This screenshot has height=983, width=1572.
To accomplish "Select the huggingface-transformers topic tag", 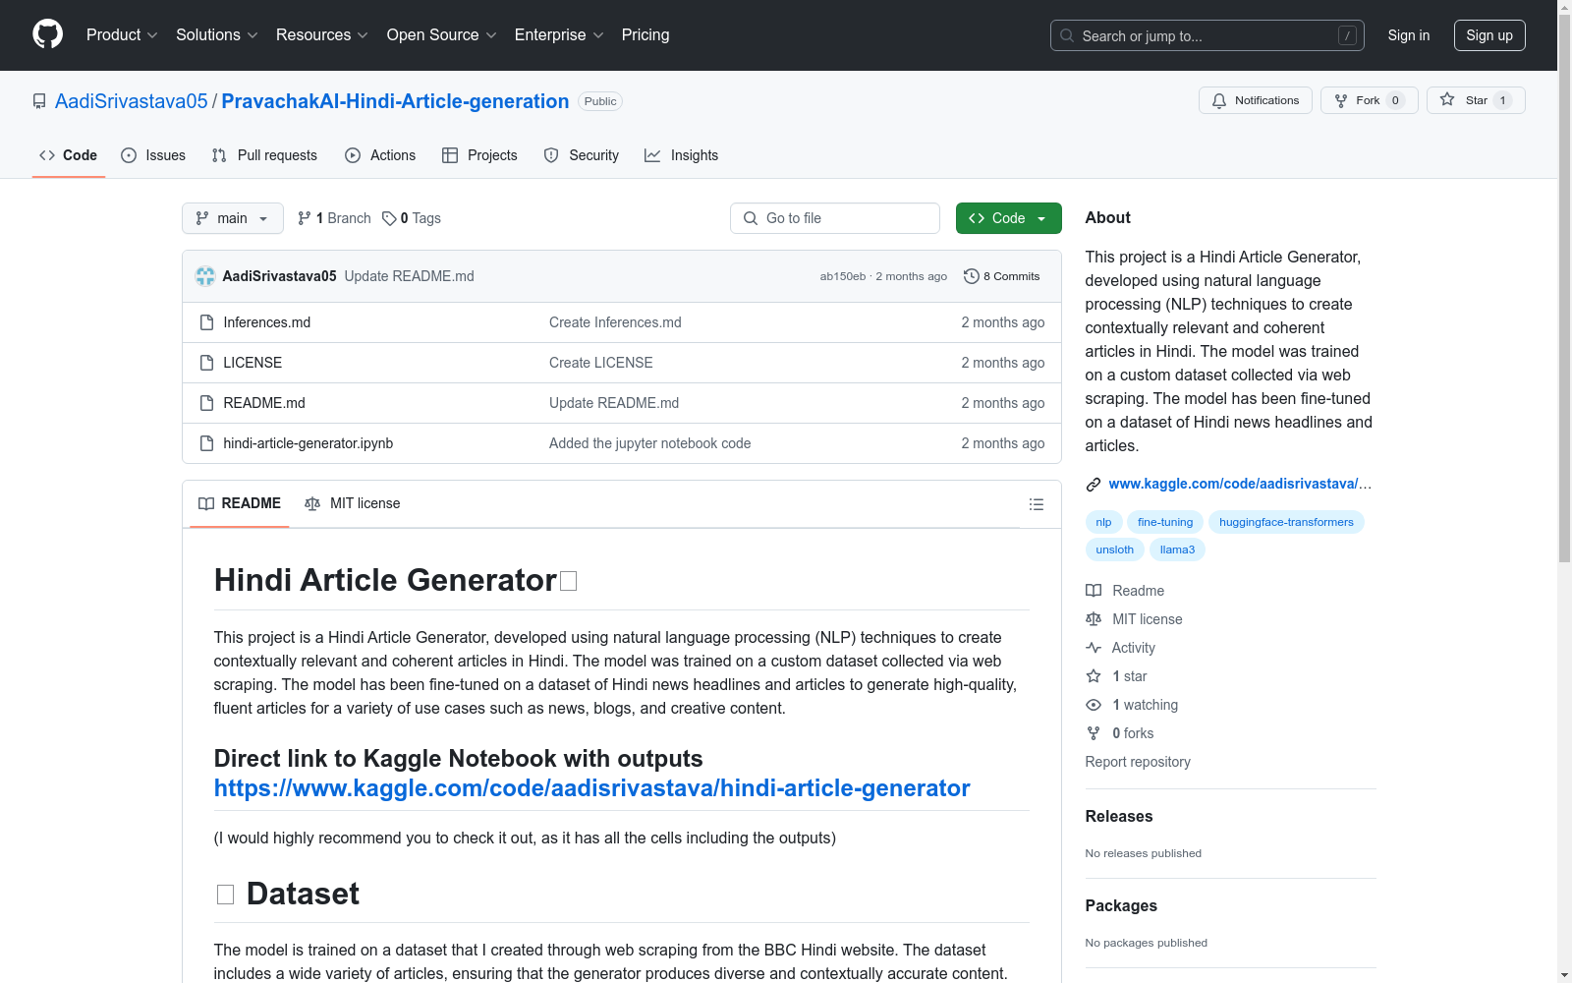I will (x=1286, y=522).
